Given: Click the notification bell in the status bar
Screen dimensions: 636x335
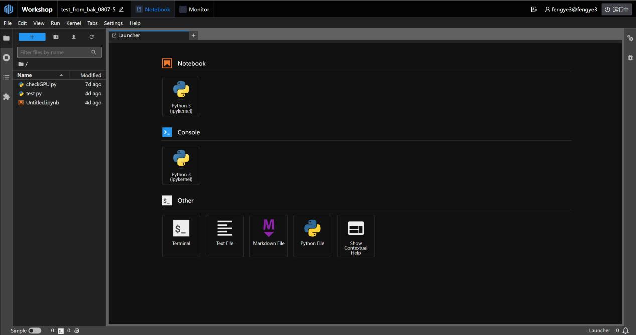Looking at the screenshot, I should point(625,331).
